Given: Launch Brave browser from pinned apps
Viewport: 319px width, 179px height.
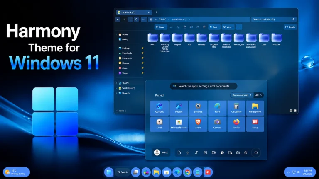Looking at the screenshot, I should [198, 124].
